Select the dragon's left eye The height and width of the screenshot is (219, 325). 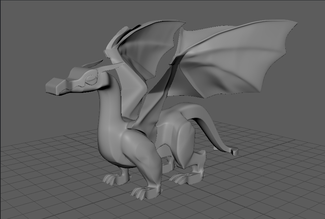tap(91, 80)
